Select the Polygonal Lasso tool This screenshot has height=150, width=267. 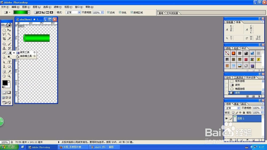[4, 34]
